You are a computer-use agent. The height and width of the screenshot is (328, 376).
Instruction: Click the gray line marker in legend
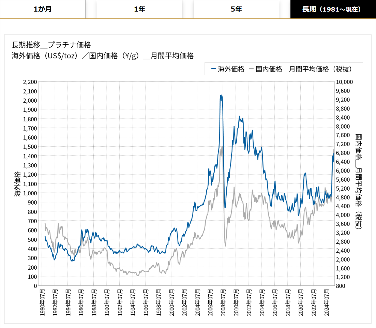point(252,69)
